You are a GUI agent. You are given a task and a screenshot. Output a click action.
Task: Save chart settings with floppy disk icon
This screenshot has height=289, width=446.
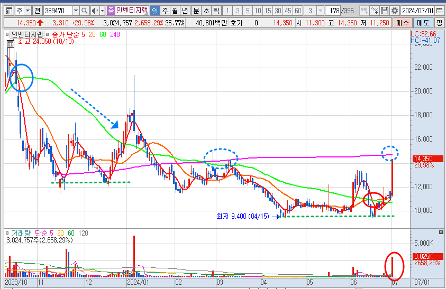(x=385, y=11)
